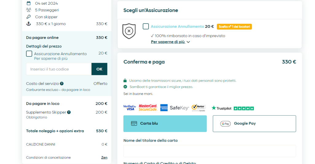The width and height of the screenshot is (315, 164).
Task: Tick the Assicurazione Annullamento 20 € checkbox
Action: pyautogui.click(x=146, y=27)
